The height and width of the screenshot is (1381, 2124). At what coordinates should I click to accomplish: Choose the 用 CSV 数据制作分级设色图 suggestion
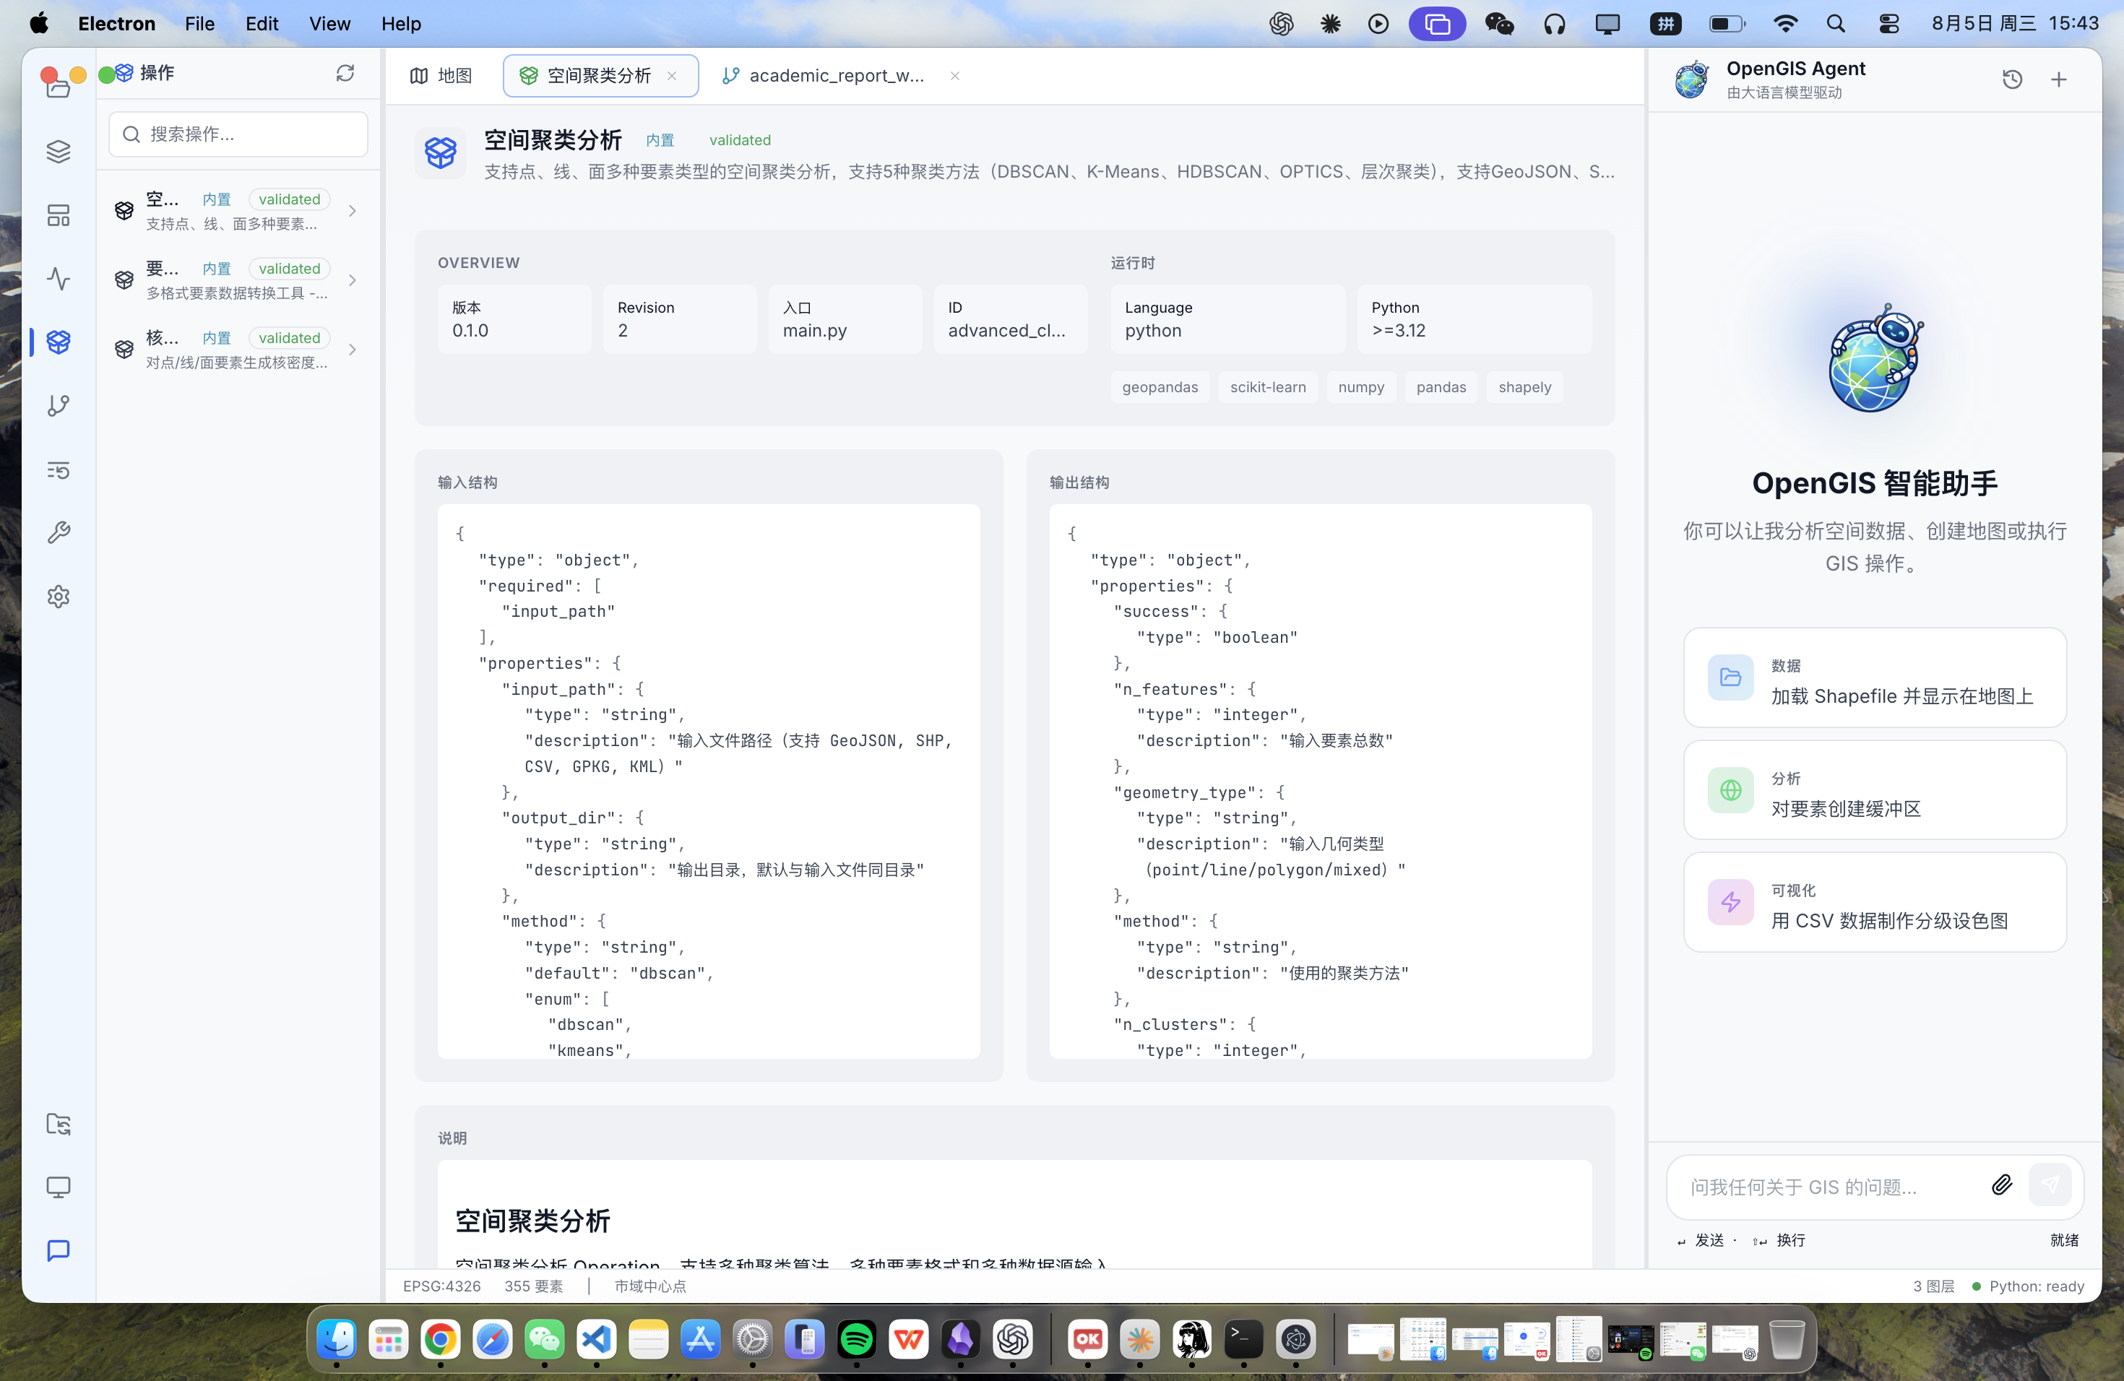pos(1874,902)
